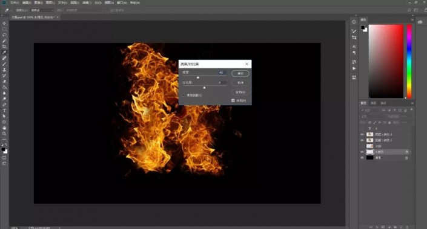Open the 滤镜 (Filter) menu
The image size is (427, 229).
click(x=87, y=2)
